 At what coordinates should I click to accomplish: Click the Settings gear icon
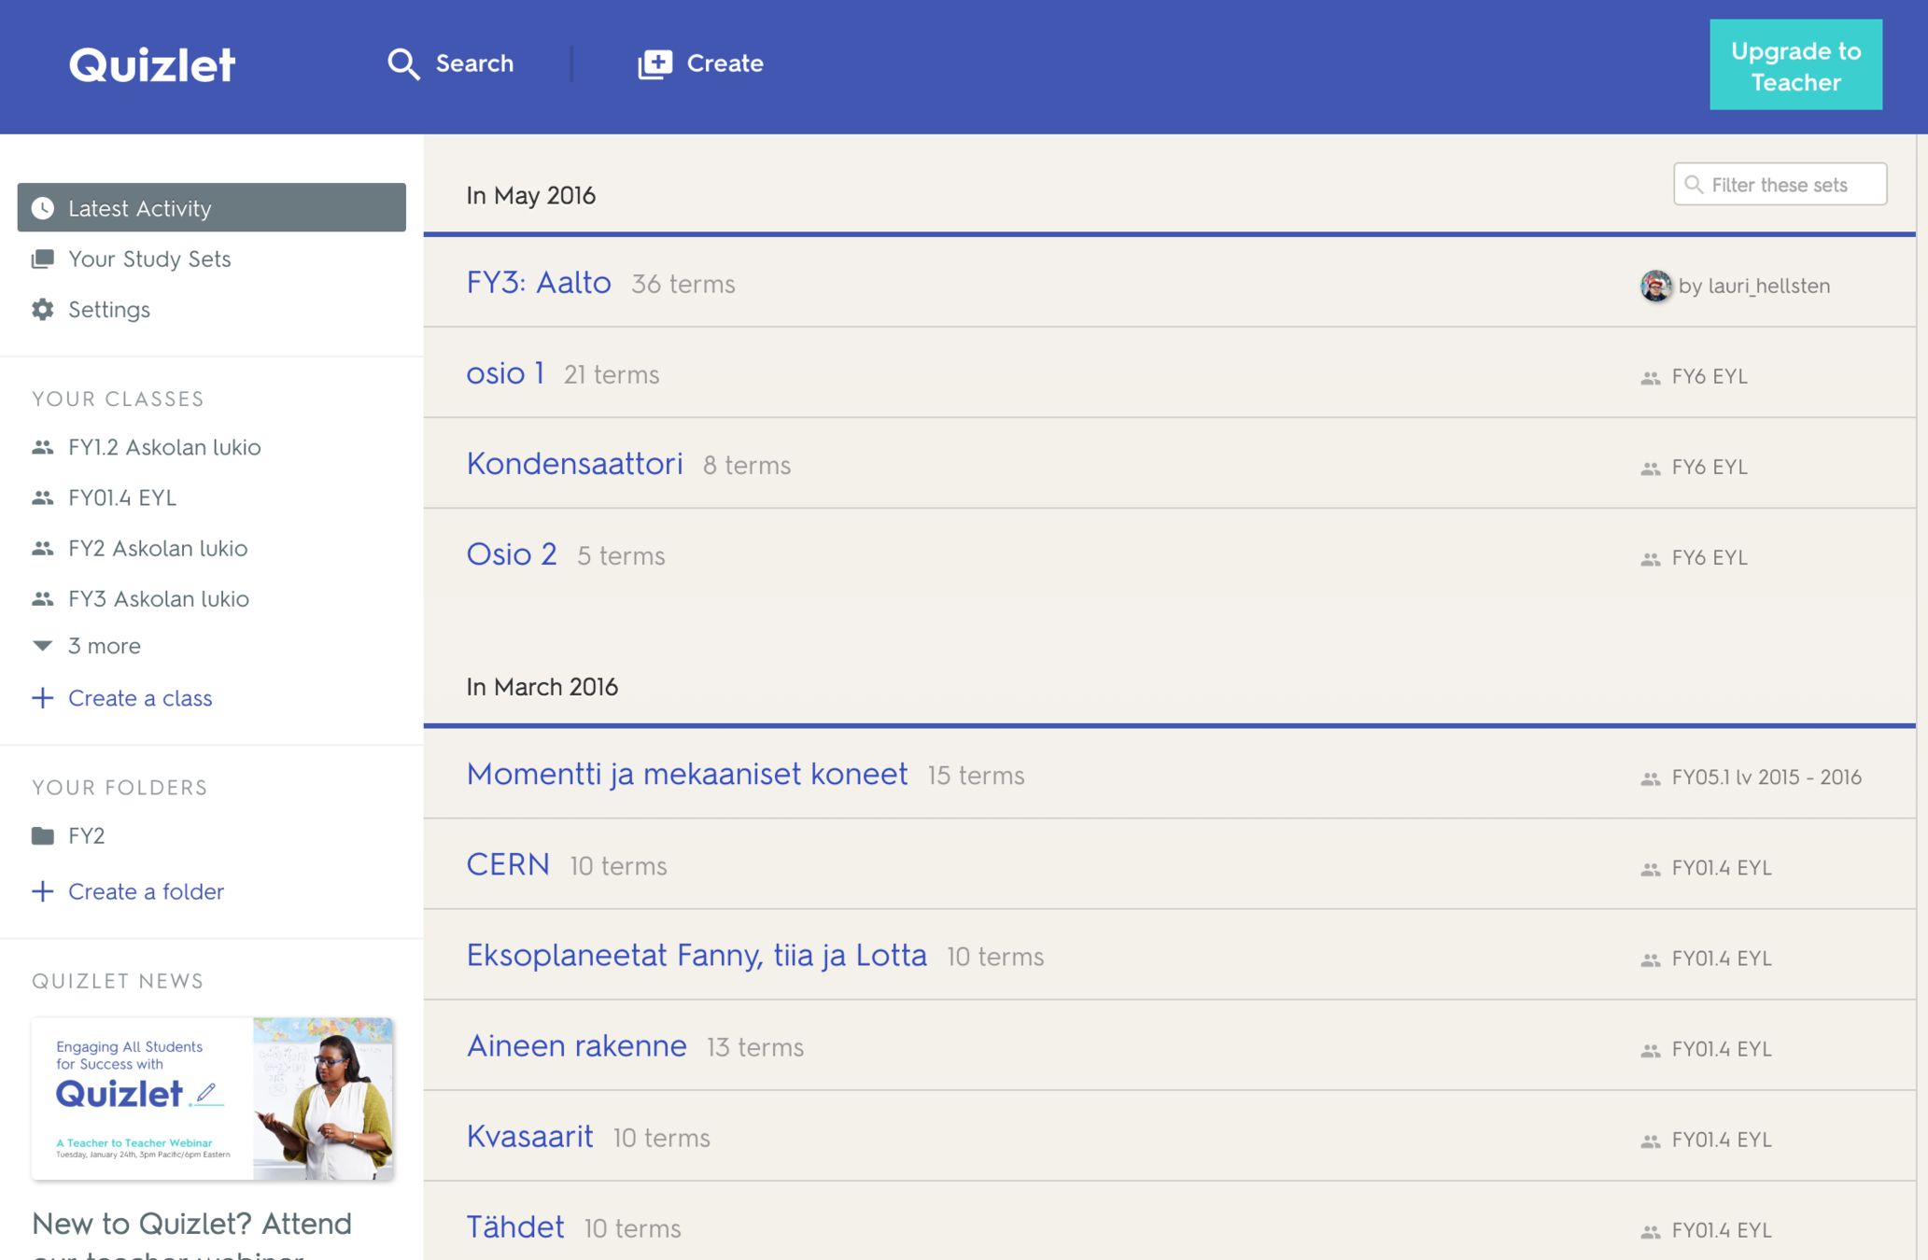[x=43, y=309]
